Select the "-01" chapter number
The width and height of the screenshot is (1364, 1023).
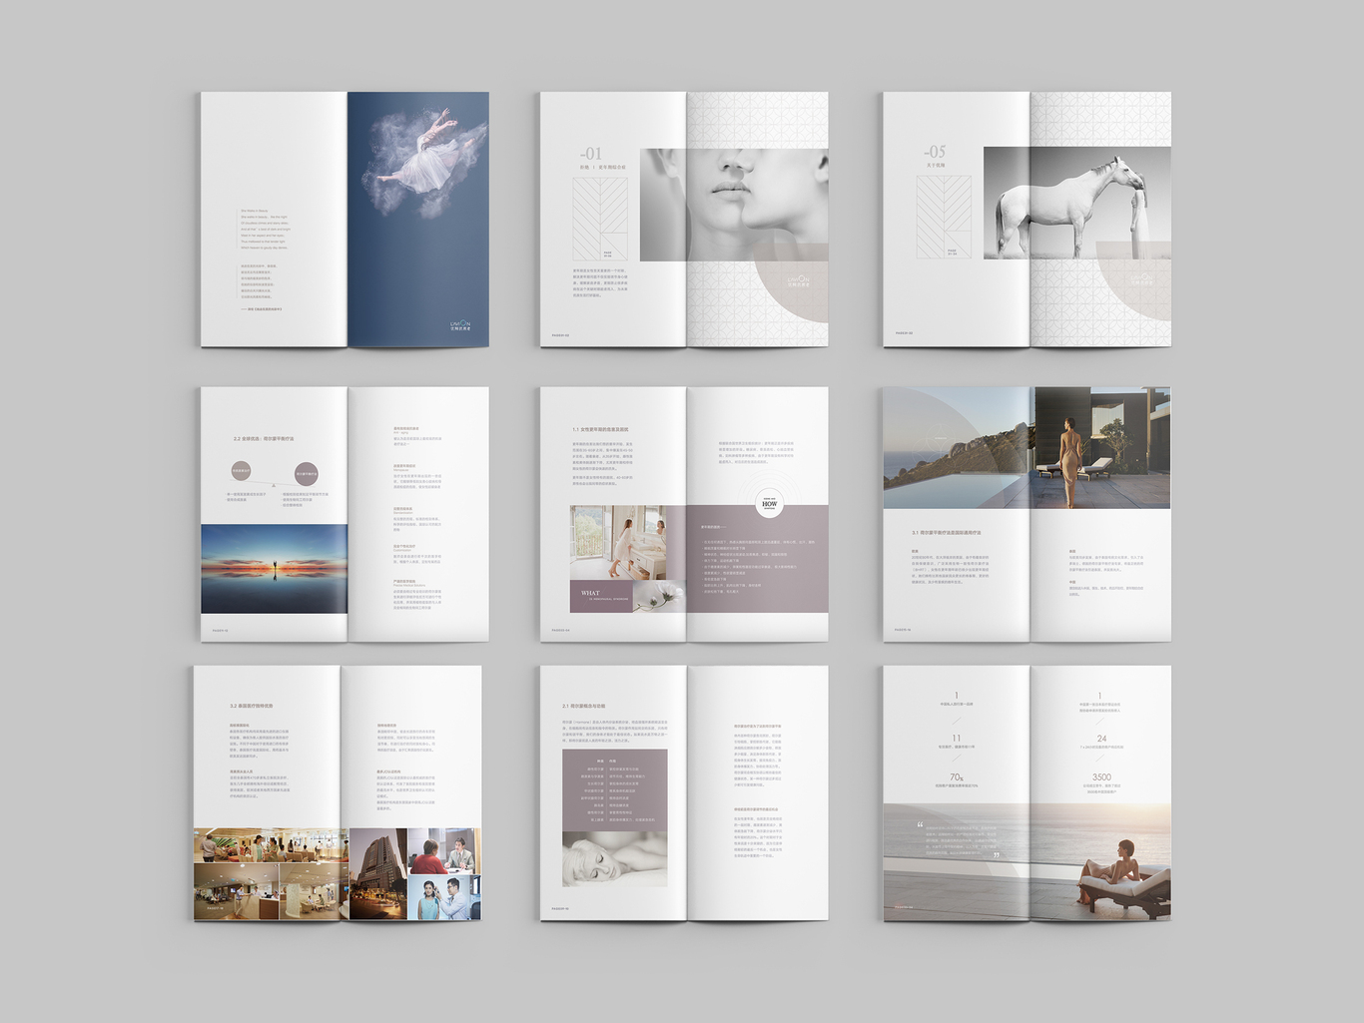590,154
